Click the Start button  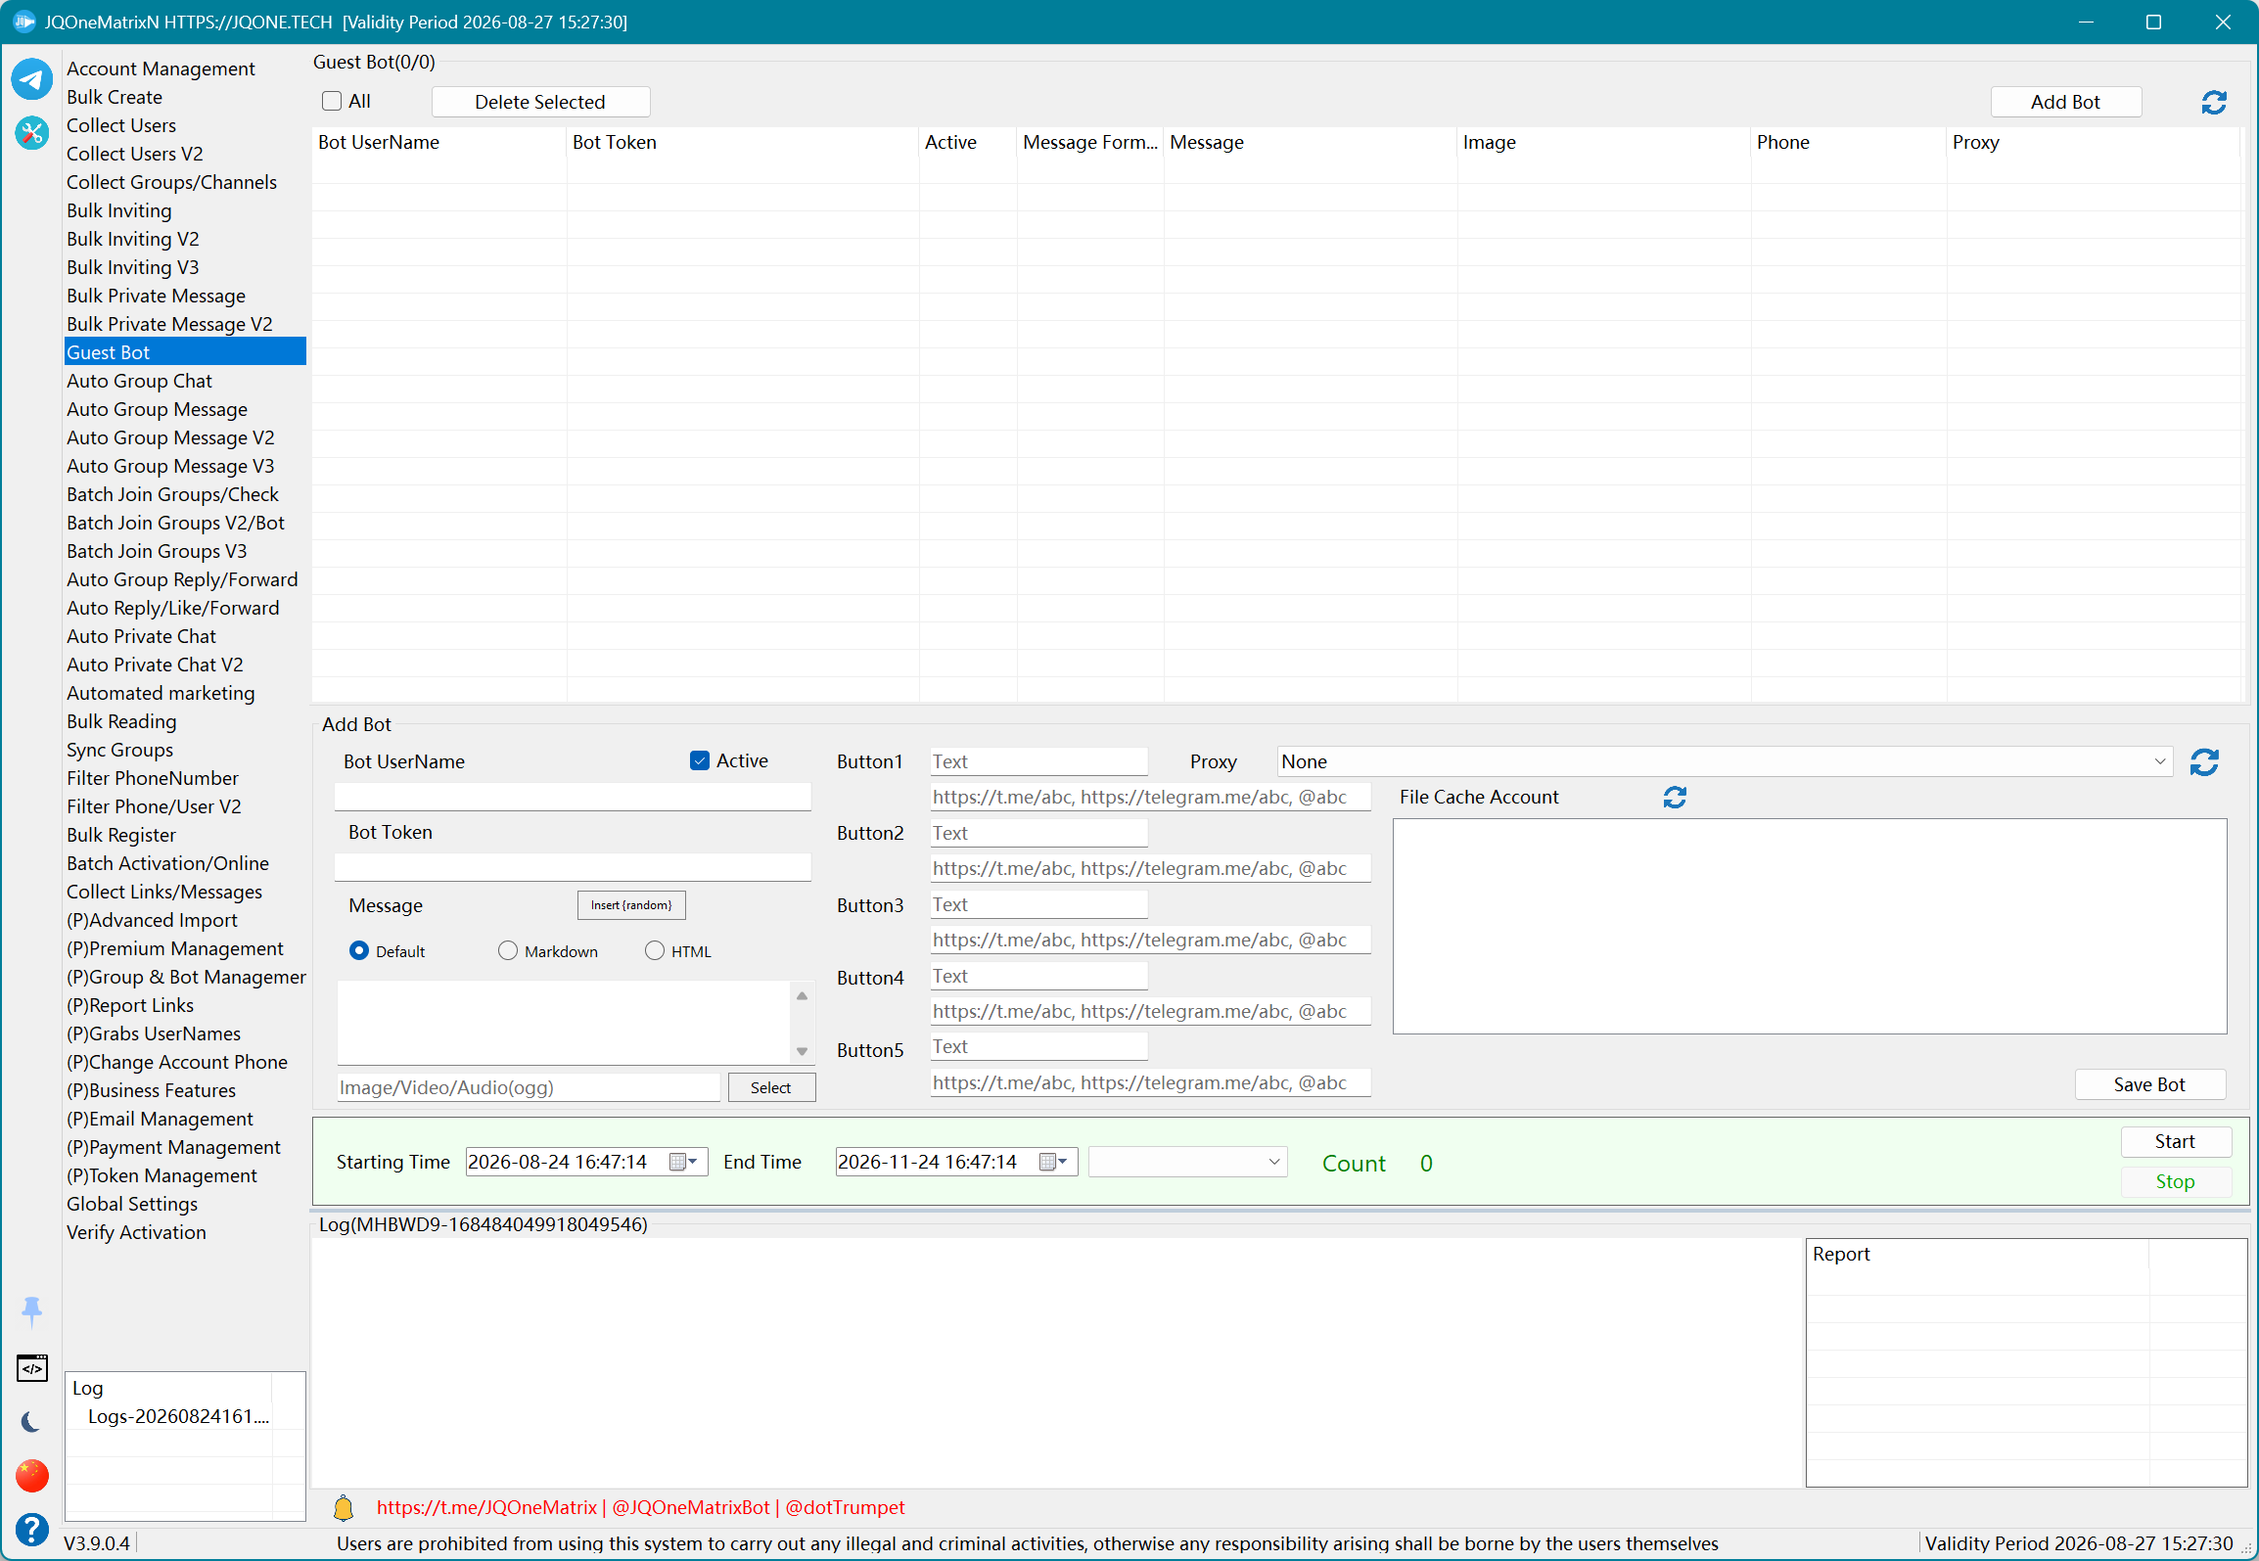click(x=2176, y=1141)
